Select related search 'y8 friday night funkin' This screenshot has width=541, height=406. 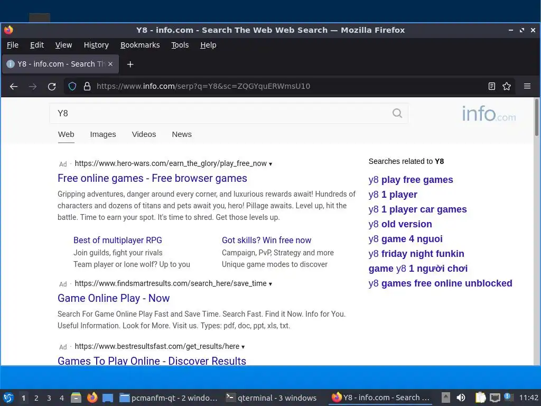[416, 254]
